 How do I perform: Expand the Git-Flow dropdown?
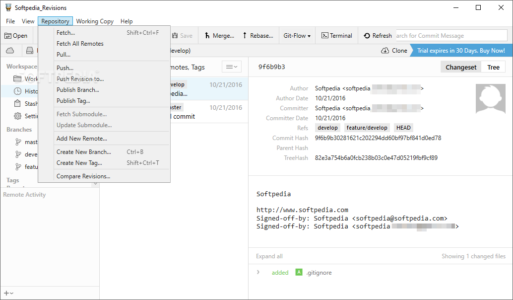click(x=297, y=36)
